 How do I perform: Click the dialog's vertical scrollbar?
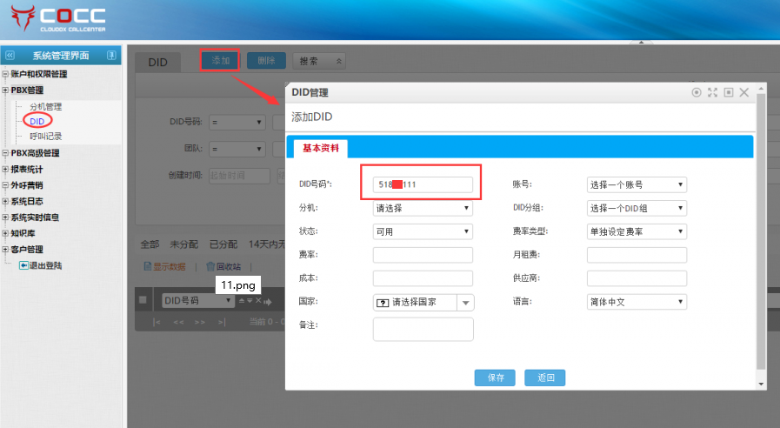point(762,235)
